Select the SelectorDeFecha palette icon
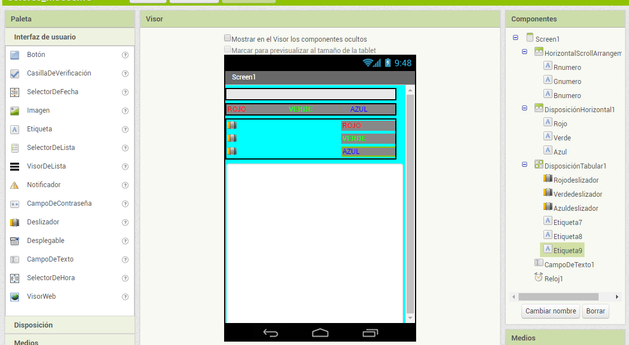The image size is (629, 345). (14, 91)
